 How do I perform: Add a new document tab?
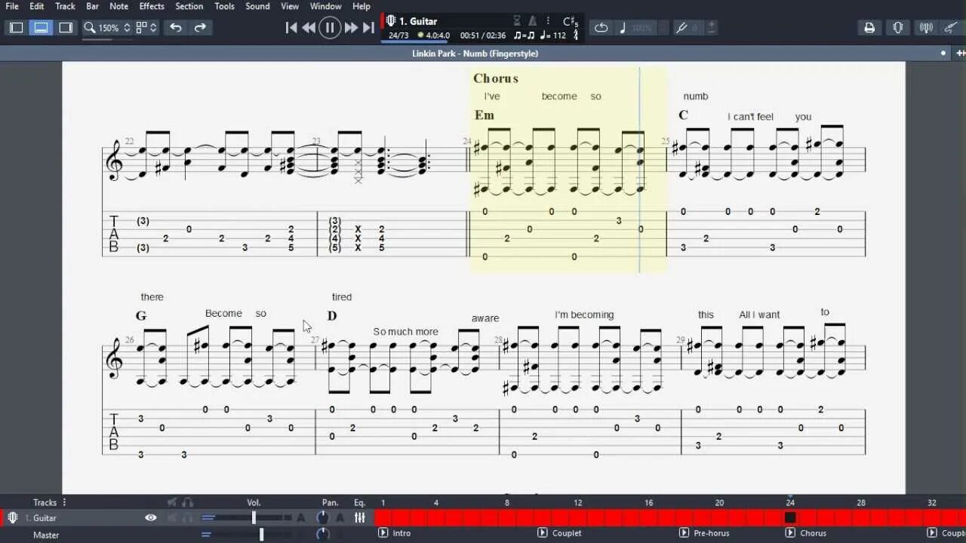961,54
